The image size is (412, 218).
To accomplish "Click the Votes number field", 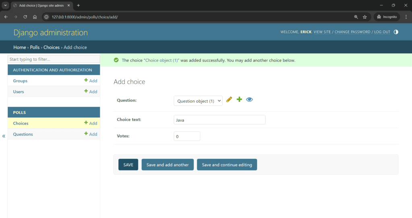I will click(187, 136).
